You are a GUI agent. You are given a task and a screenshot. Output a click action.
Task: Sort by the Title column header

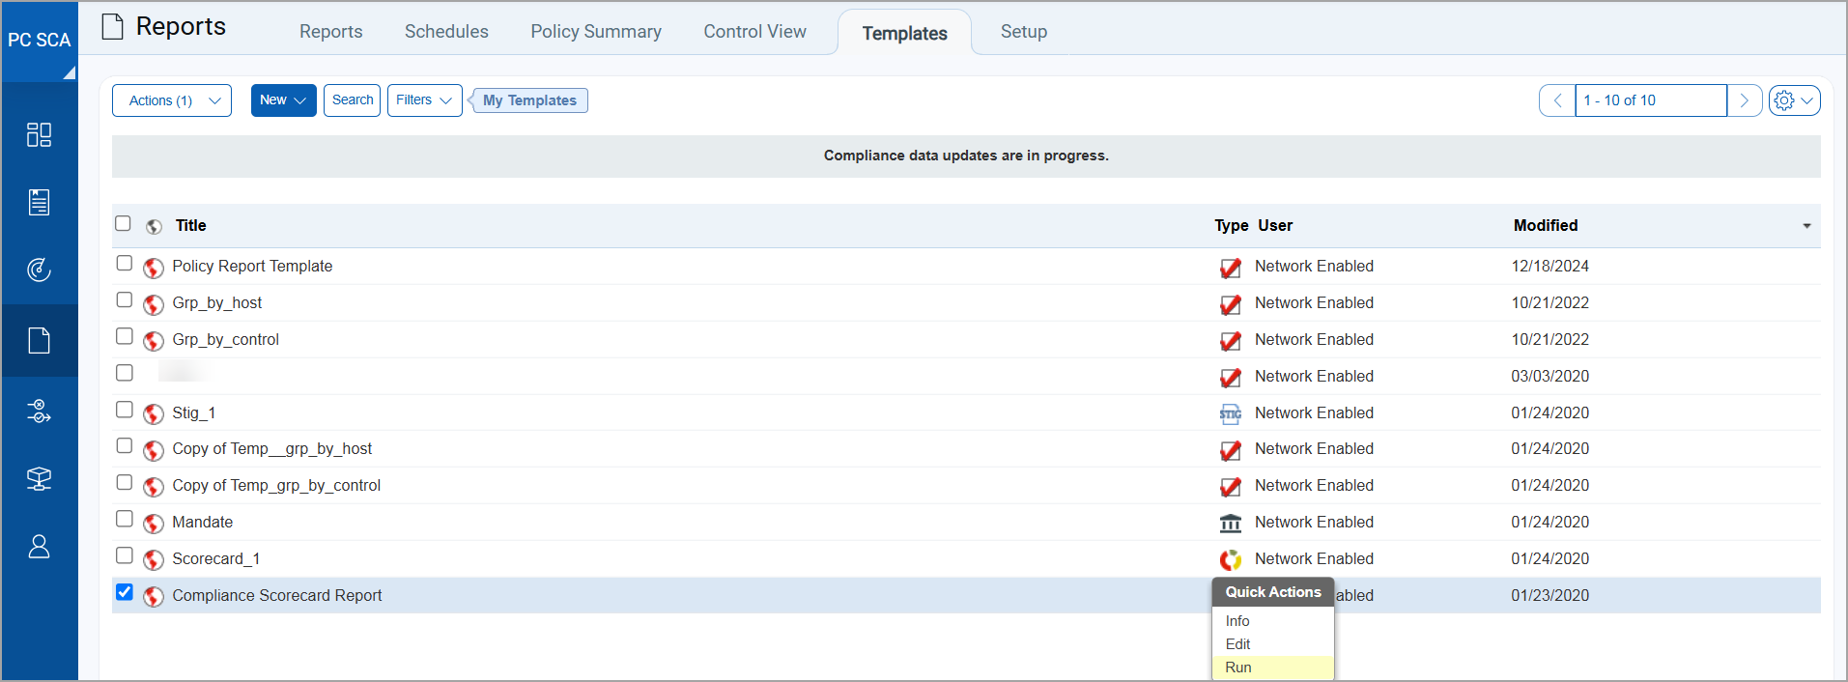tap(191, 225)
